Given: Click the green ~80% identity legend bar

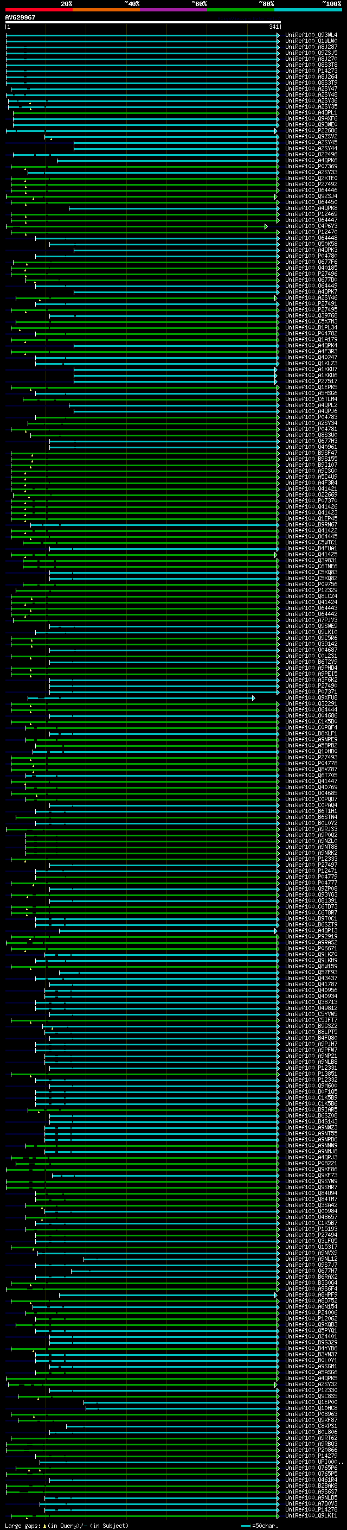Looking at the screenshot, I should (241, 10).
